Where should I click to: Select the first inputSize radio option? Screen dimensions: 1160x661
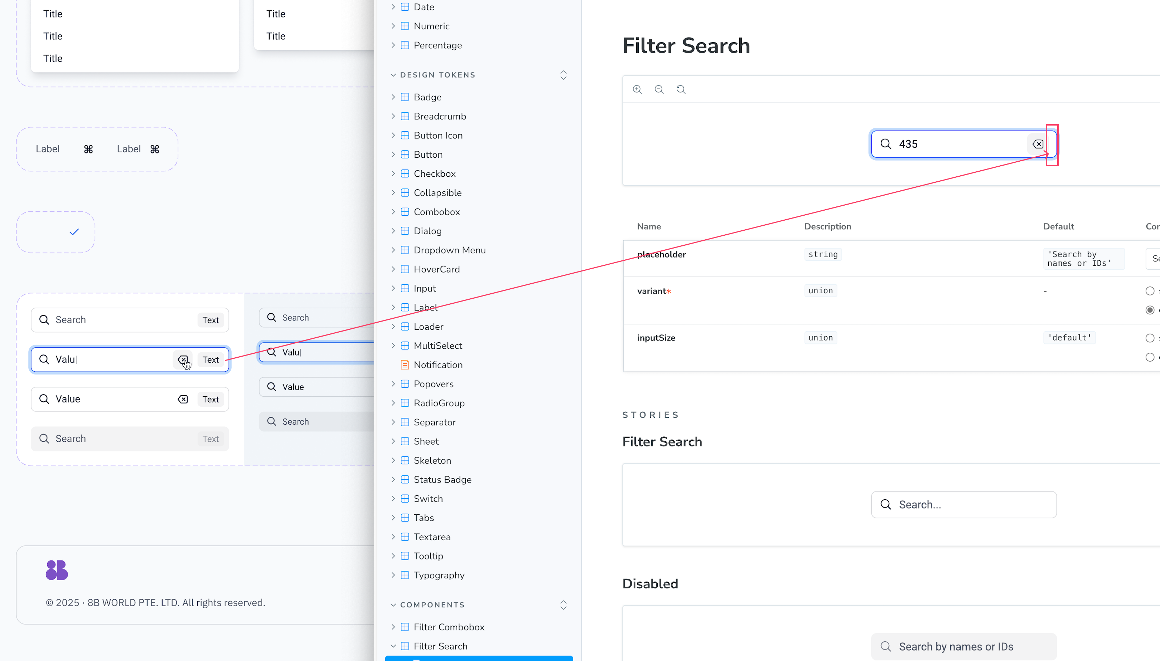coord(1150,338)
